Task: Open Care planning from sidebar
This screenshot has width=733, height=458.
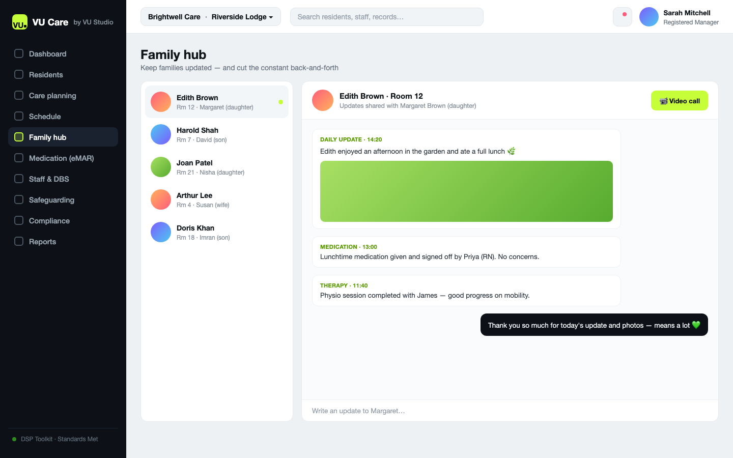Action: click(x=63, y=95)
